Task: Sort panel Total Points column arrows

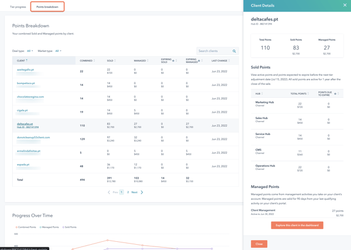Action: [x=308, y=93]
